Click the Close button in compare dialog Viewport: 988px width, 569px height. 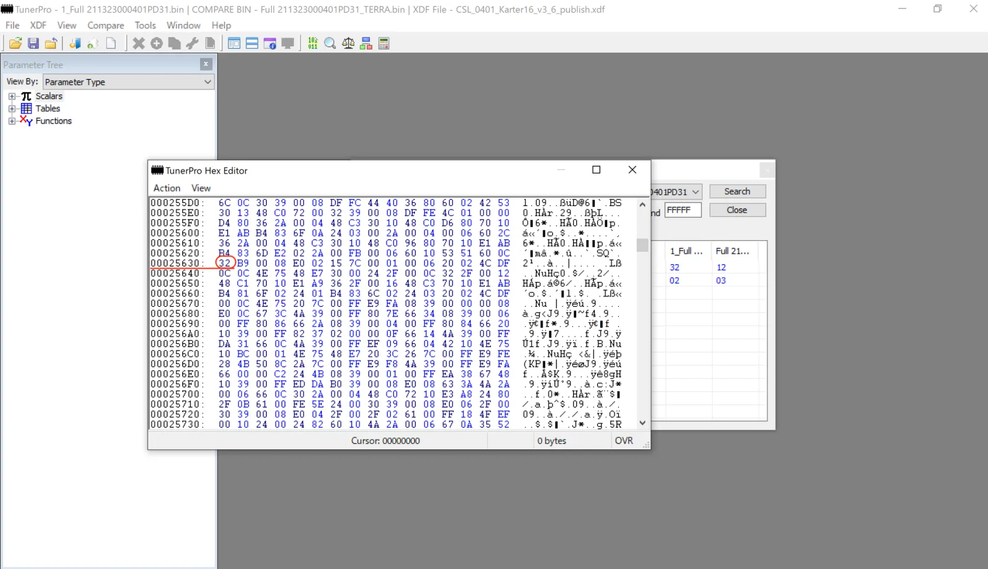tap(737, 210)
